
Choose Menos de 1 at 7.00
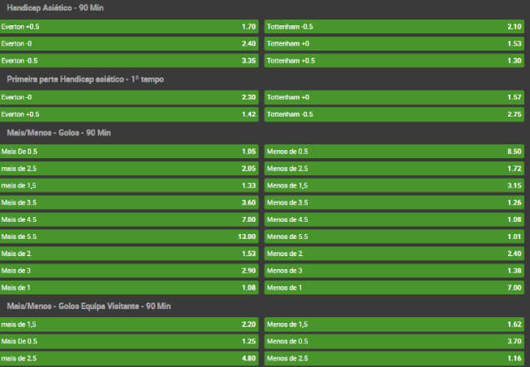coord(394,287)
